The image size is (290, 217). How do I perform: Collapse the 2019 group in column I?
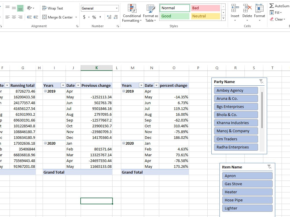[45, 91]
